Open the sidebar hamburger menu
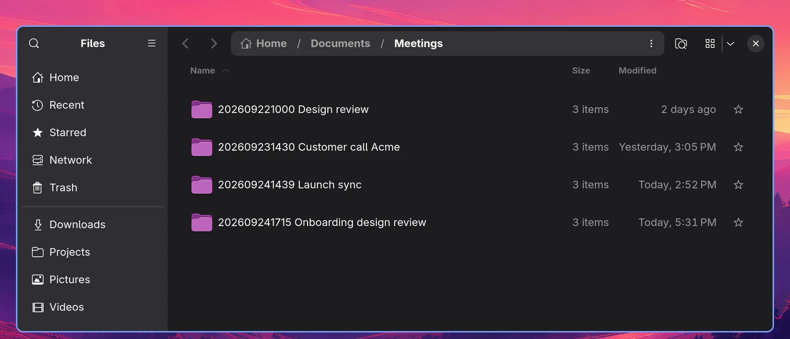The width and height of the screenshot is (790, 339). point(152,43)
